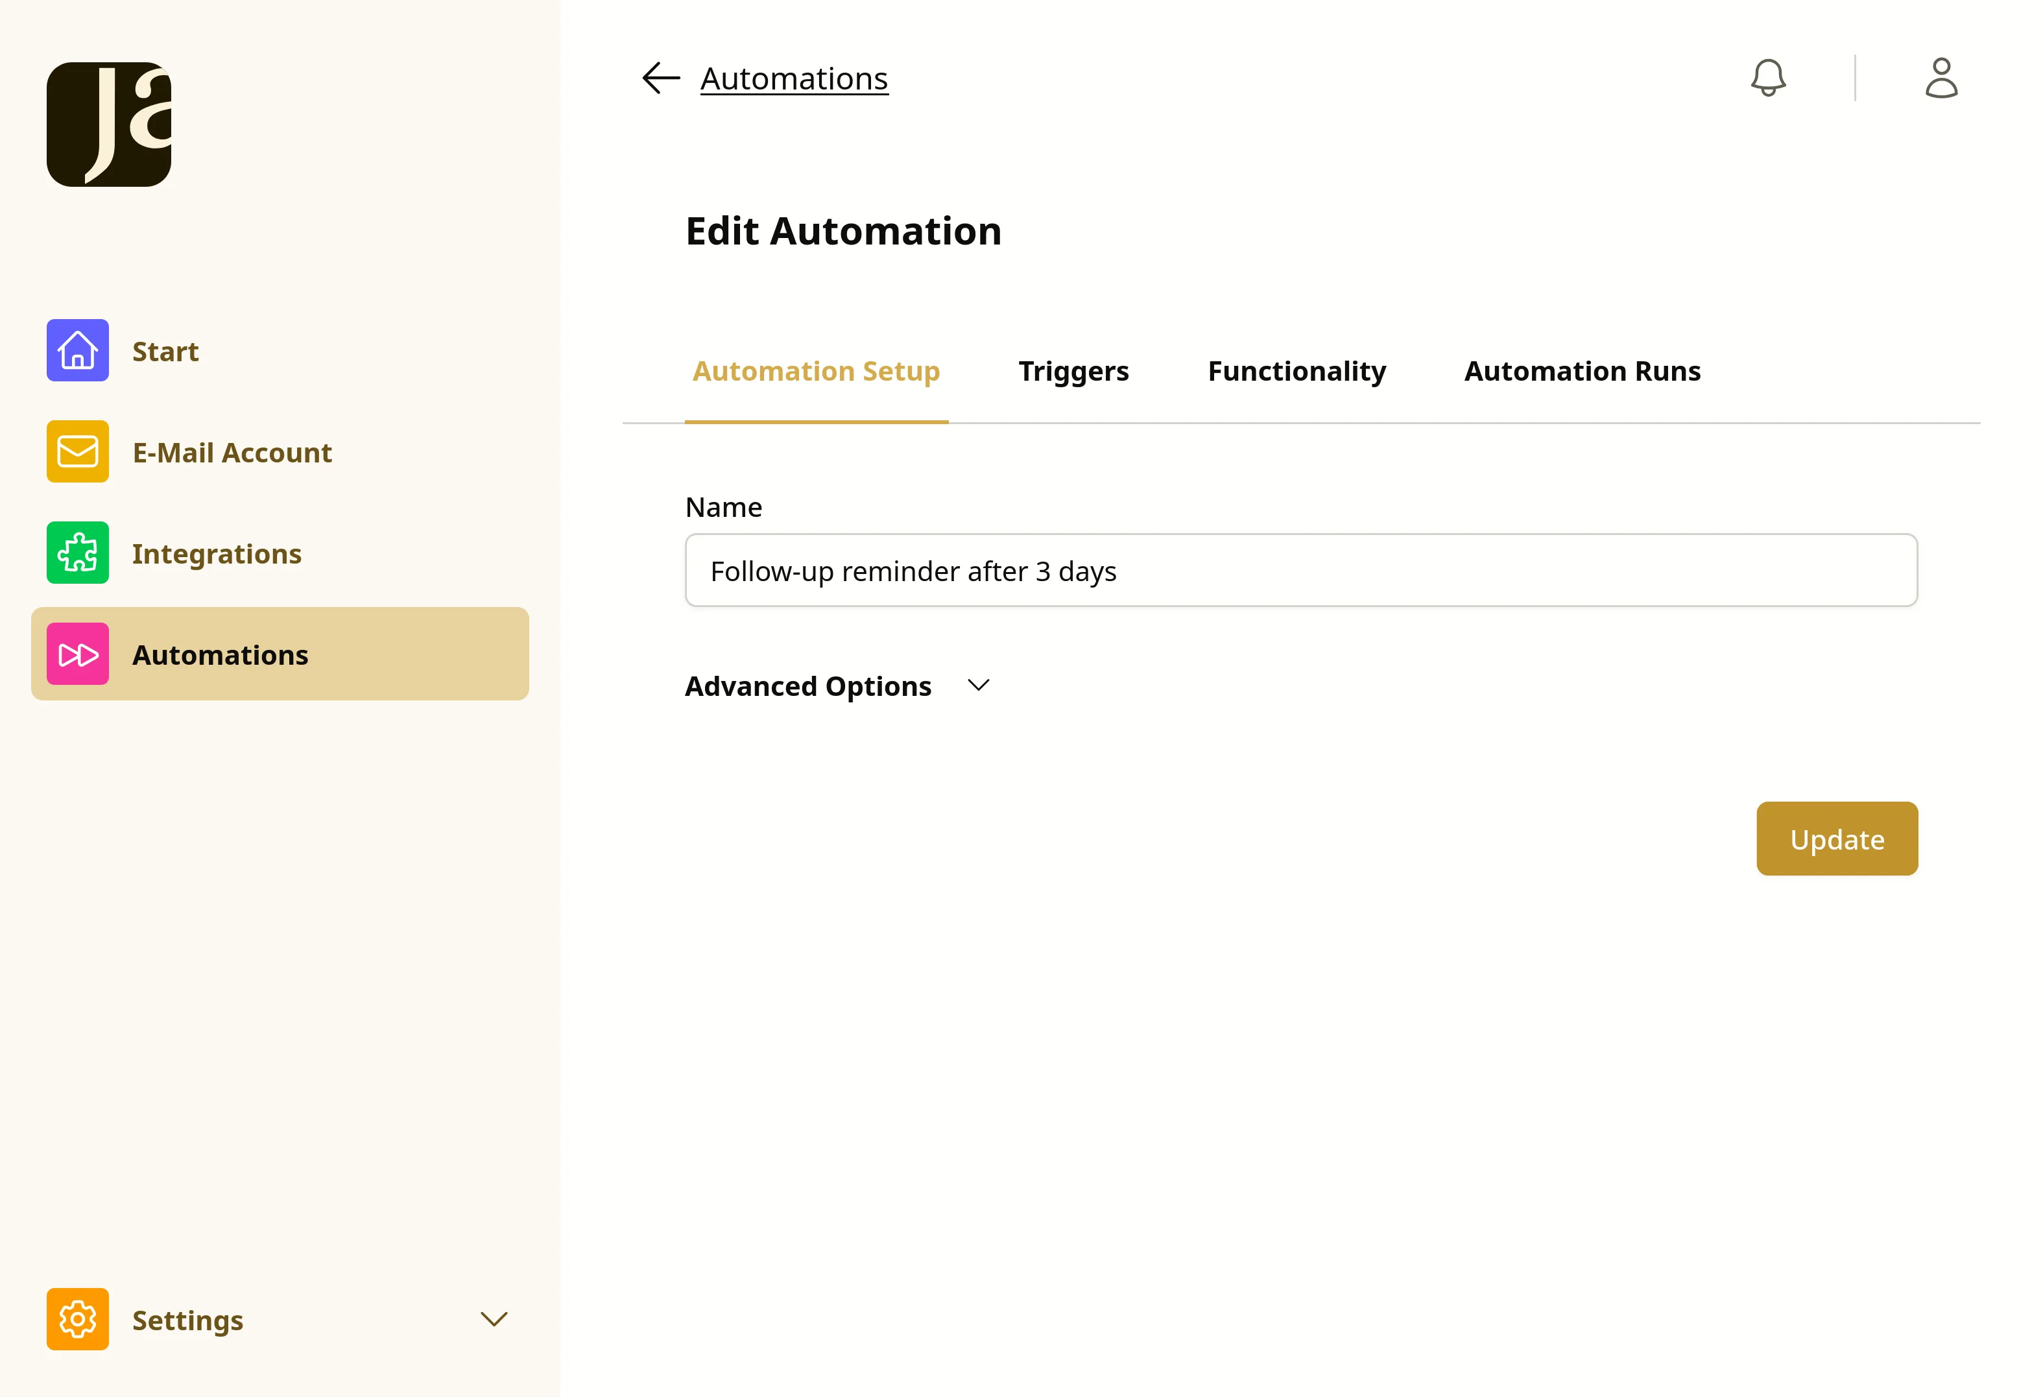Open the user profile icon
This screenshot has width=2043, height=1397.
click(1940, 78)
